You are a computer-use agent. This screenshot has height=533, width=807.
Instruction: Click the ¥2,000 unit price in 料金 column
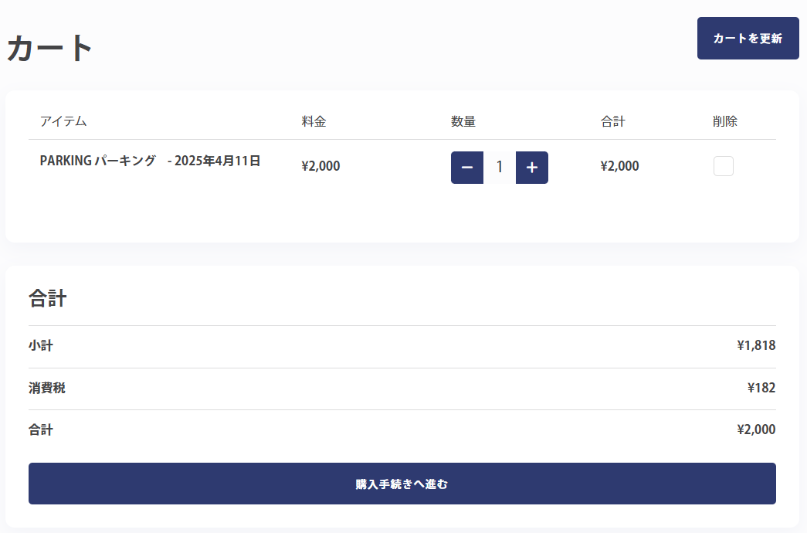tap(320, 166)
